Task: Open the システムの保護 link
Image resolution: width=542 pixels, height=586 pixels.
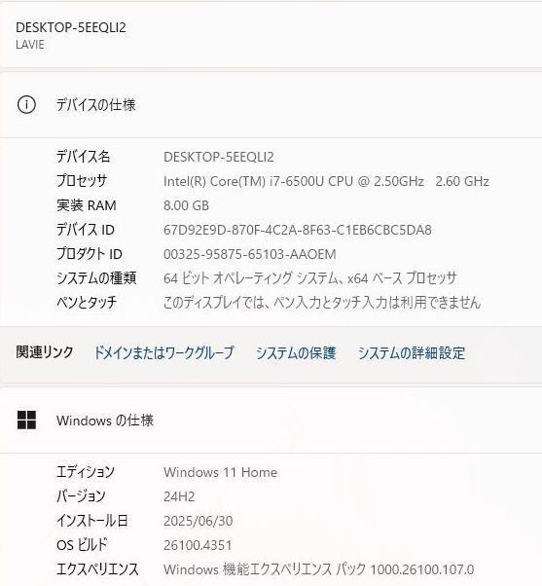Action: (x=296, y=352)
